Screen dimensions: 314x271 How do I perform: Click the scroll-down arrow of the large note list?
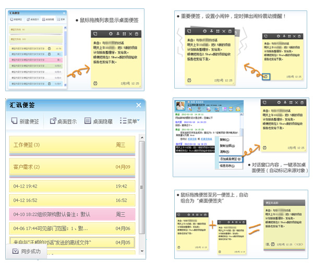[x=142, y=251]
